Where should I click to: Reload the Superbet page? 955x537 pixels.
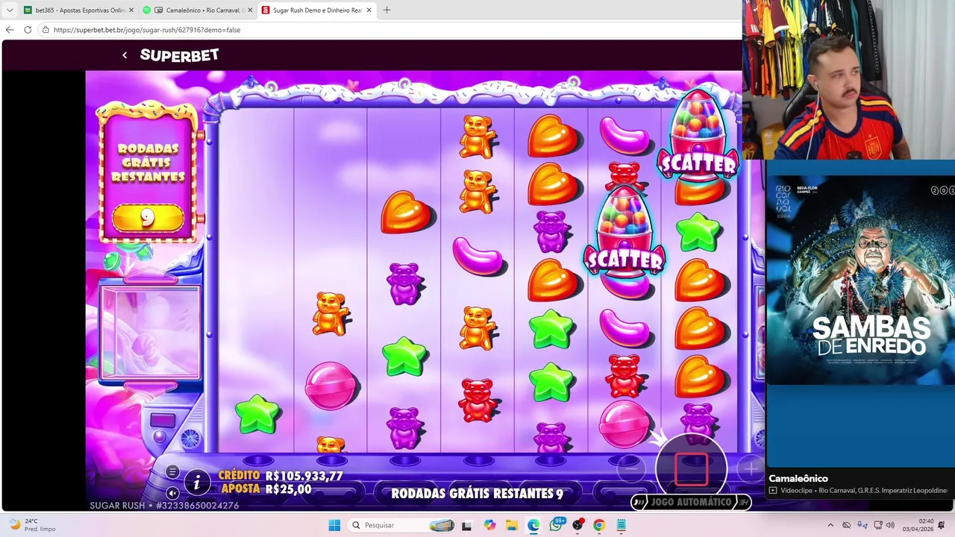pos(28,30)
